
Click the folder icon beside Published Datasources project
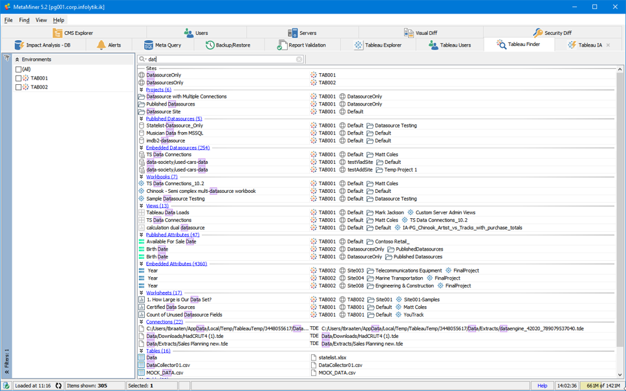click(x=142, y=104)
